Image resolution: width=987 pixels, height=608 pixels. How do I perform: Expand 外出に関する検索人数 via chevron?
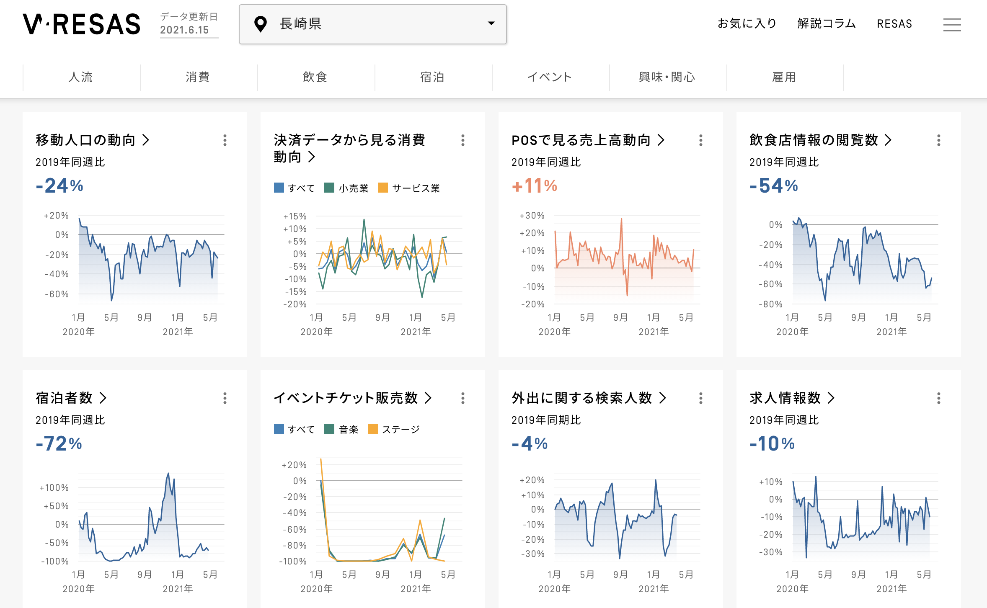[x=662, y=398]
